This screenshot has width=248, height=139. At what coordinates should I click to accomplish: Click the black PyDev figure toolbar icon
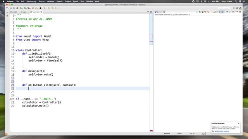pyautogui.click(x=40, y=8)
